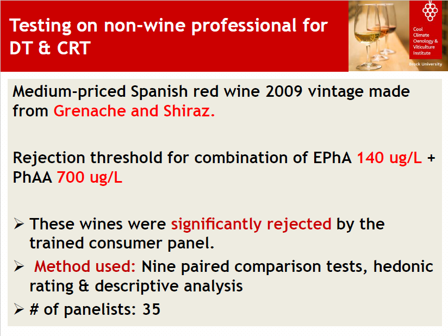Click the wine glasses photo
Viewport: 448px width, 336px height.
click(379, 36)
